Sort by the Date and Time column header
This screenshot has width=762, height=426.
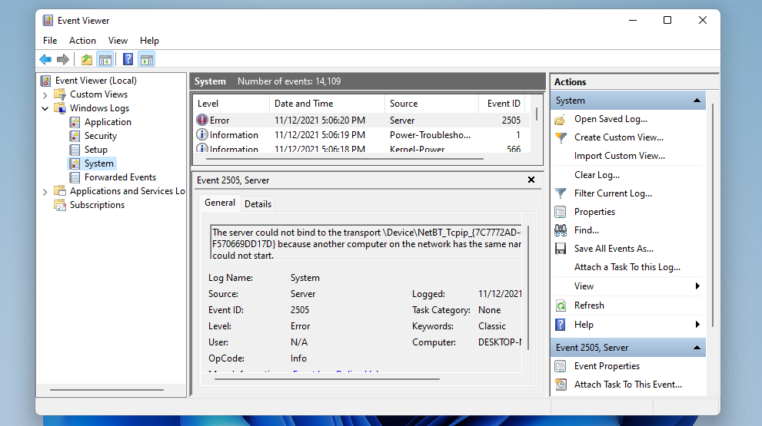click(327, 104)
